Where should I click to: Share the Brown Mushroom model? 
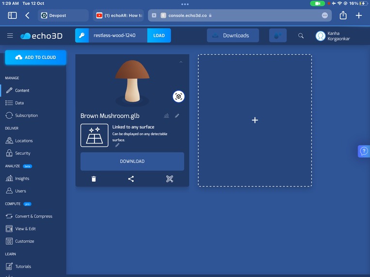[x=131, y=179]
